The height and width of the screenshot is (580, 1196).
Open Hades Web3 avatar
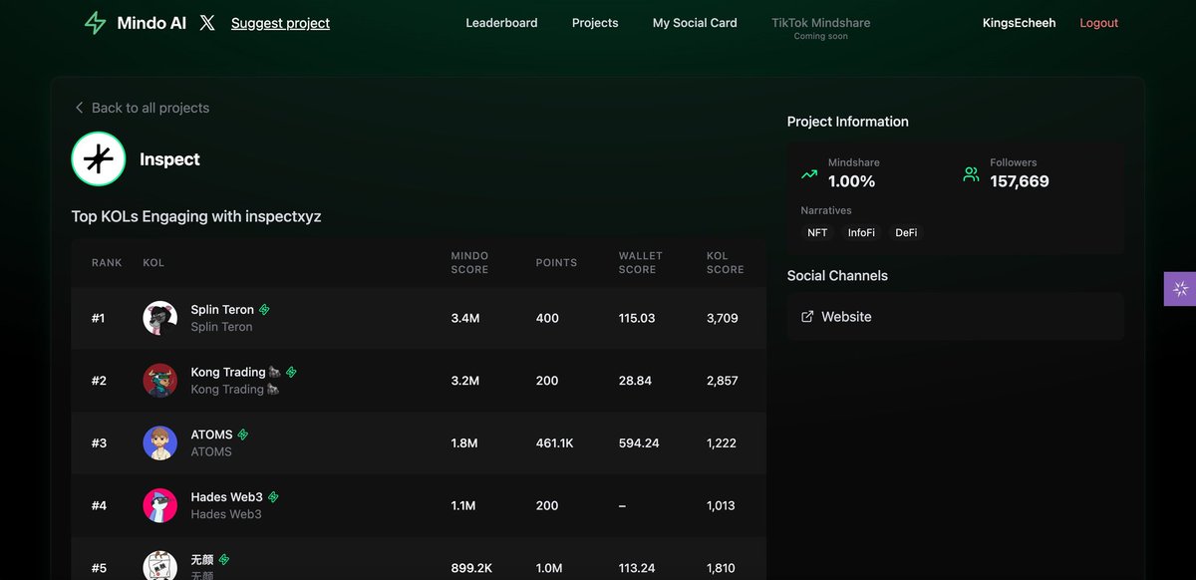(x=160, y=505)
